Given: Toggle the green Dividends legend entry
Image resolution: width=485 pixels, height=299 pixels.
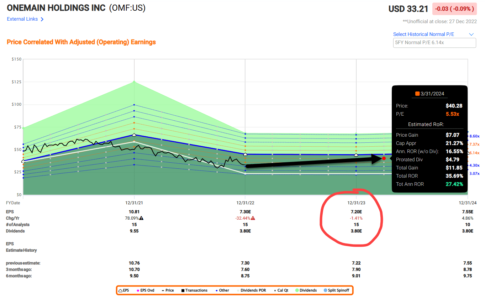Looking at the screenshot, I should coord(305,290).
